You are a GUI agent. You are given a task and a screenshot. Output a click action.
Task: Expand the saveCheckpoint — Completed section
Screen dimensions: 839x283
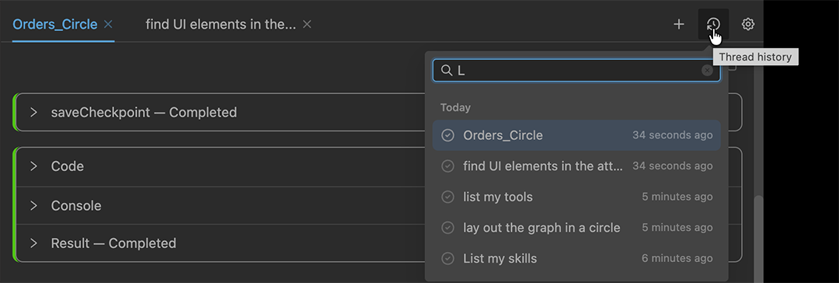33,112
